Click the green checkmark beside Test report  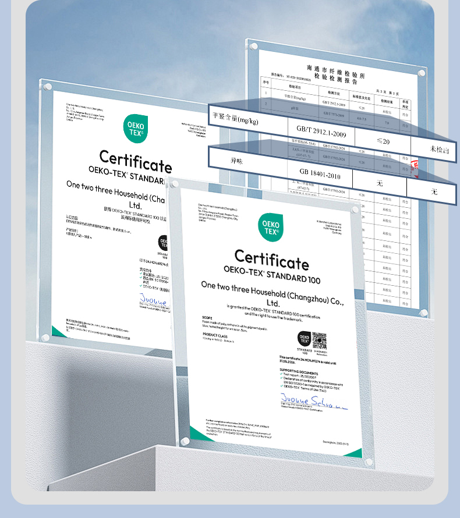[282, 374]
